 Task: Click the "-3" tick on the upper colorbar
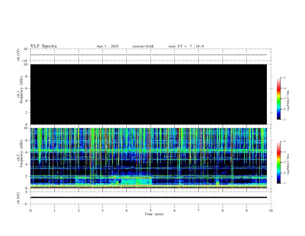coord(284,78)
